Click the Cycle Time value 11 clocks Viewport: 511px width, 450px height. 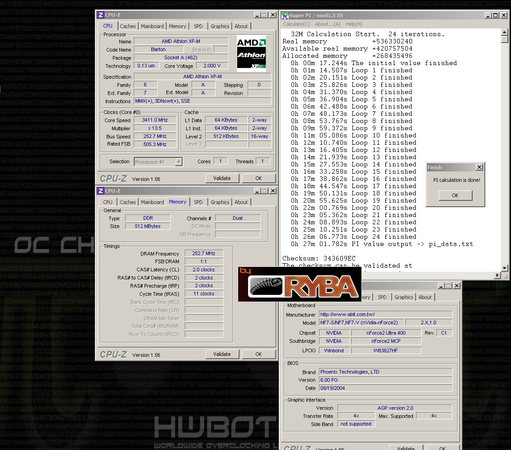click(x=204, y=294)
